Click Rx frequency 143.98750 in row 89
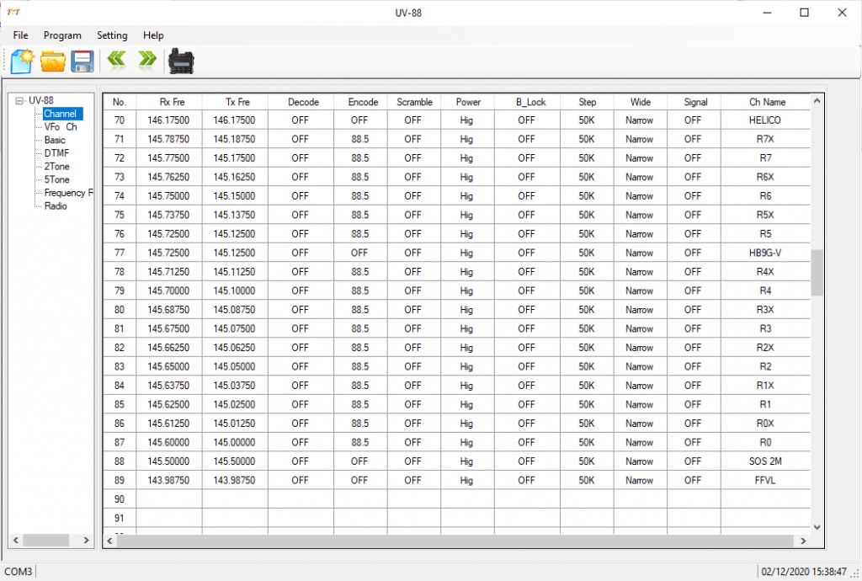The width and height of the screenshot is (862, 581). coord(168,481)
